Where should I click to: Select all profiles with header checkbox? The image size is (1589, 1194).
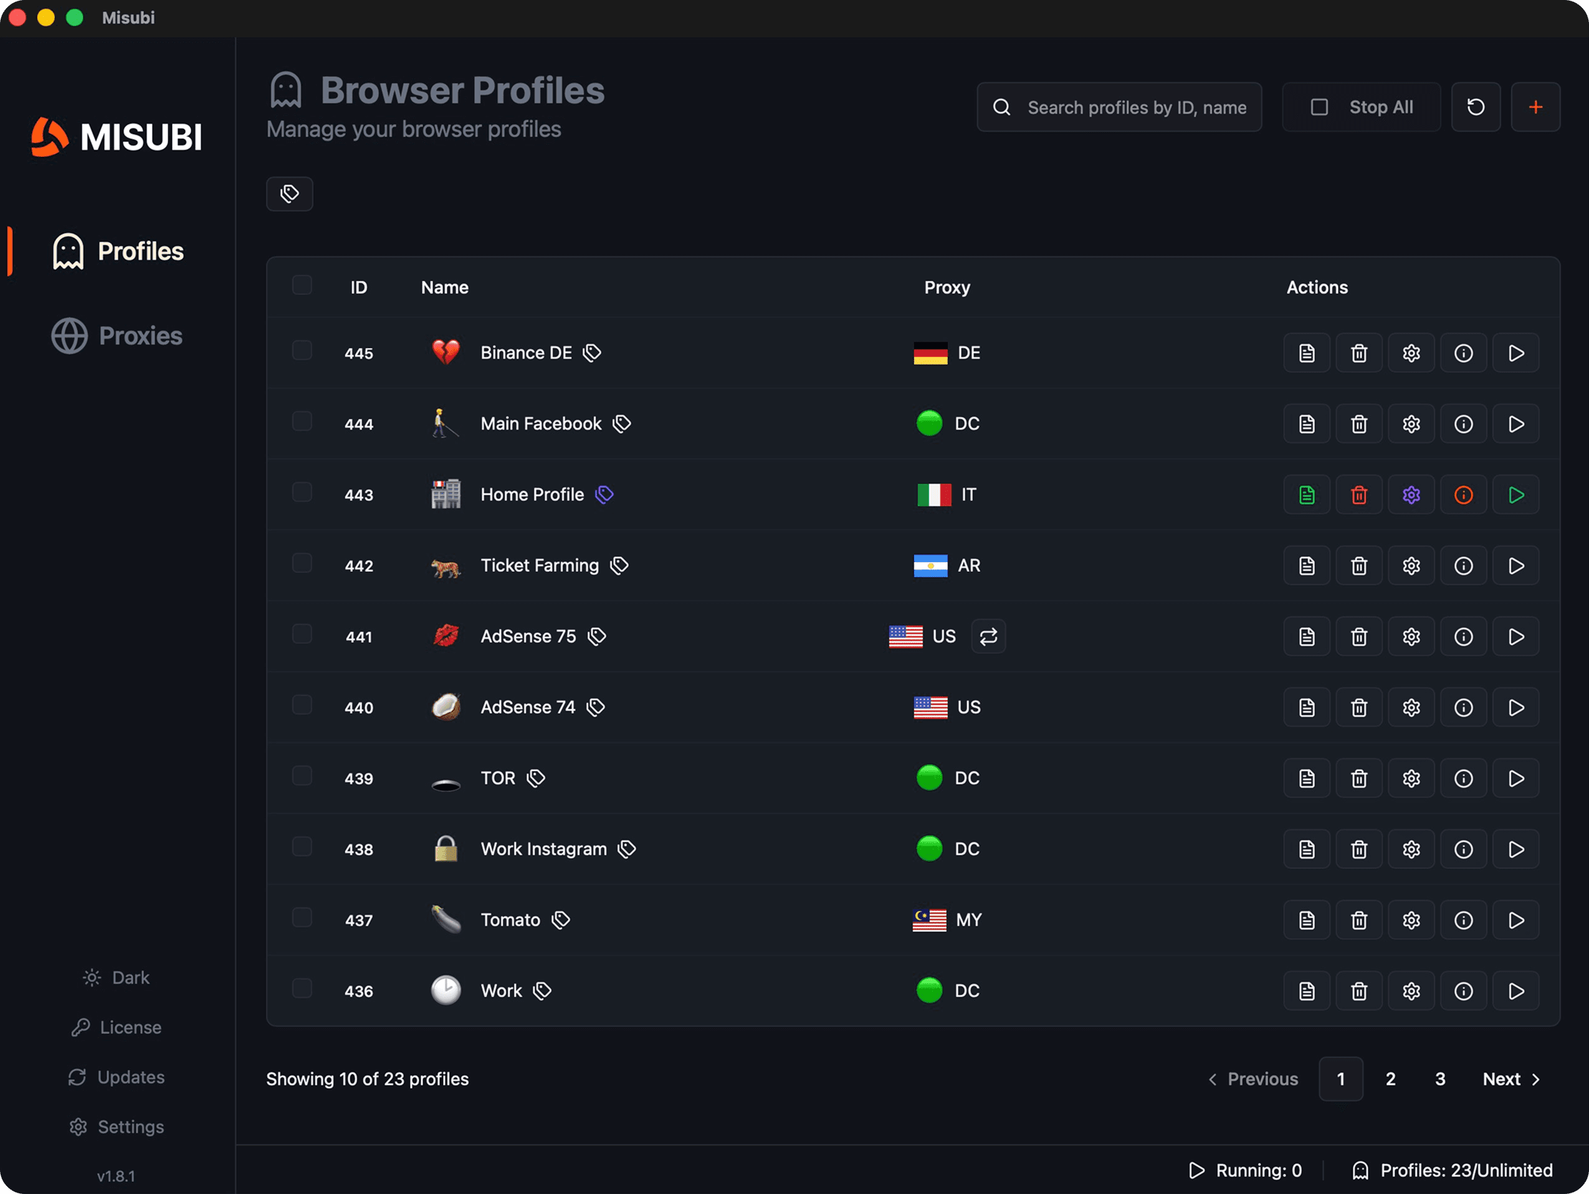coord(302,285)
